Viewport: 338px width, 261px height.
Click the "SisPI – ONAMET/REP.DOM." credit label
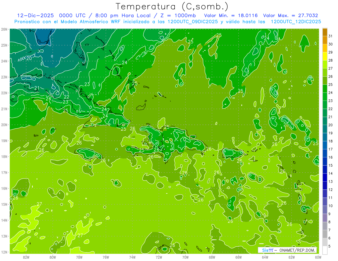[287, 250]
